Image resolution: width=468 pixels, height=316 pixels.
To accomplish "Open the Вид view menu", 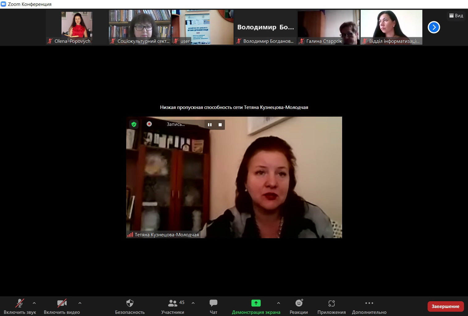I will pyautogui.click(x=456, y=16).
